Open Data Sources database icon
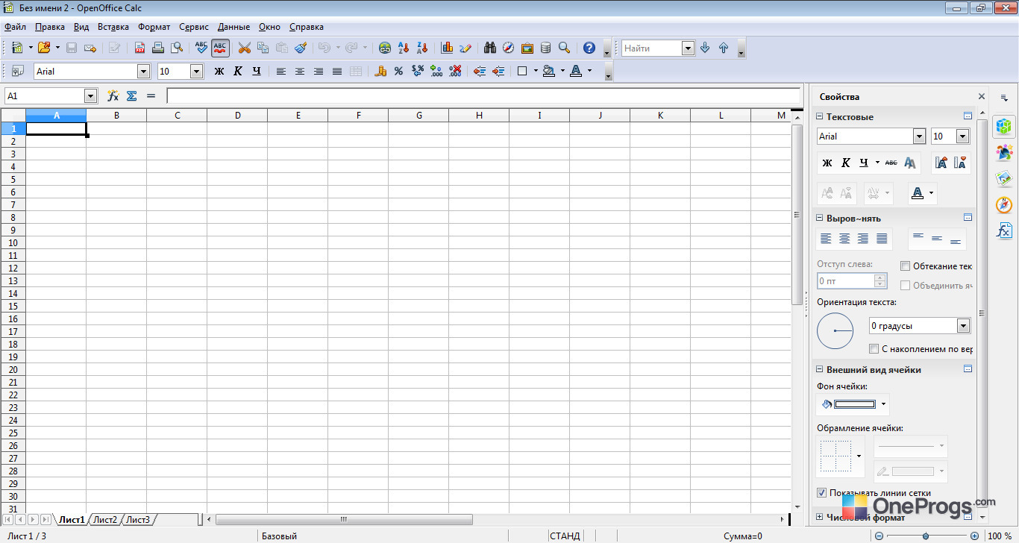This screenshot has width=1019, height=543. tap(546, 48)
